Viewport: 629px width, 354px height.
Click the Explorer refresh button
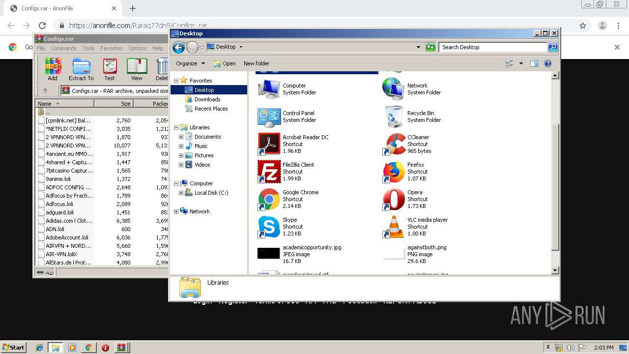430,47
